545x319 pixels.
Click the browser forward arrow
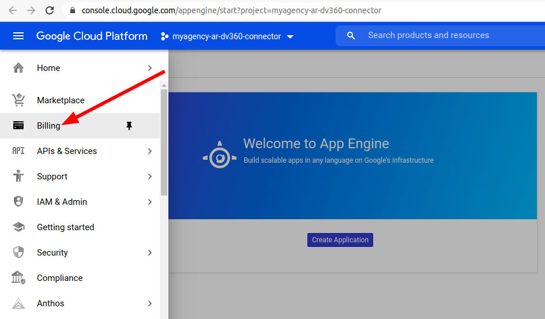(31, 10)
